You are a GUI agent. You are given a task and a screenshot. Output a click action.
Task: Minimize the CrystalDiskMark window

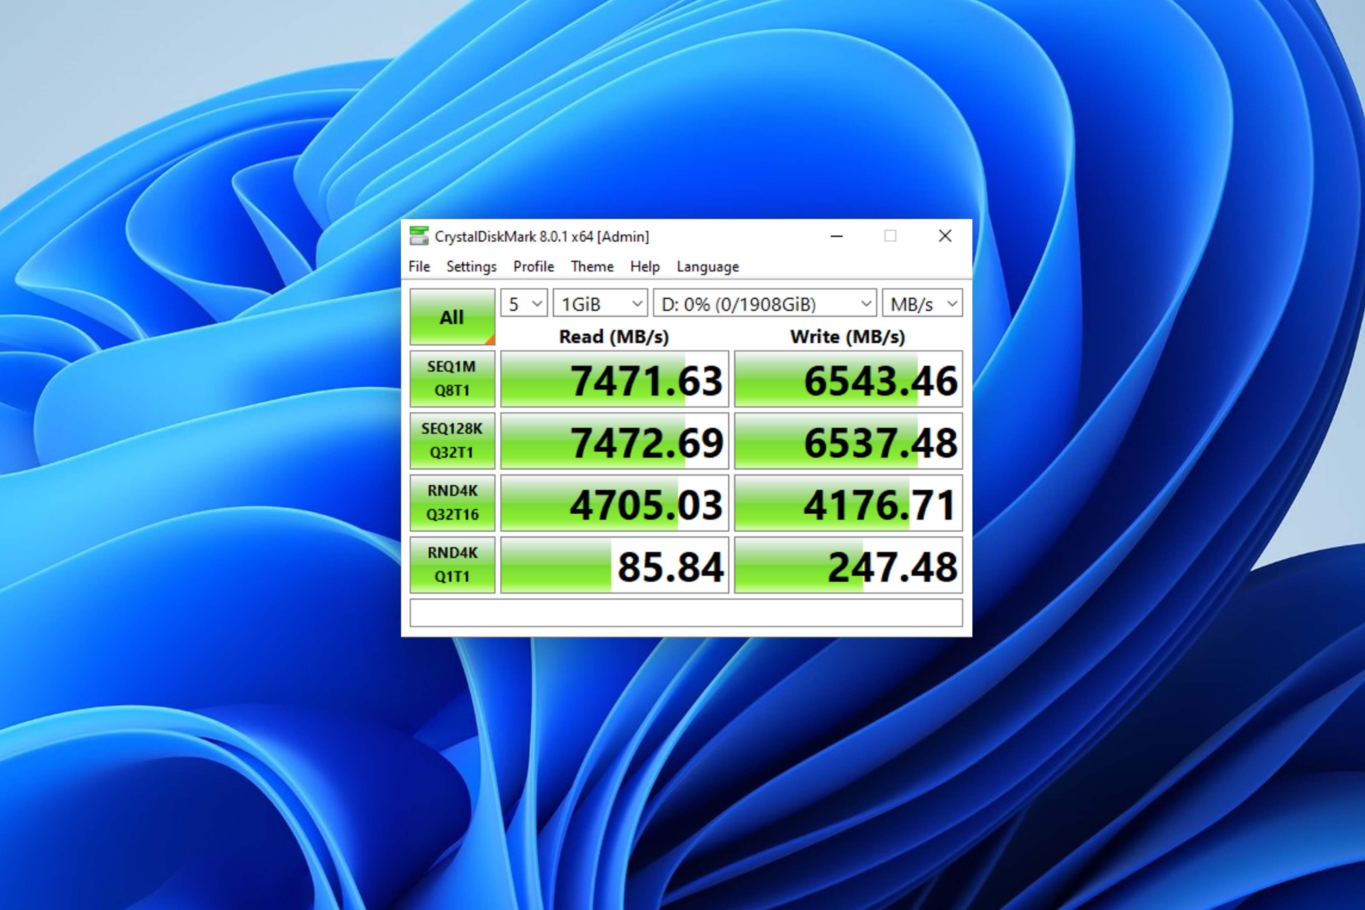tap(836, 236)
